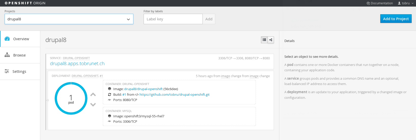Click the Add label filter button
Screen dimensions: 416x140
click(209, 19)
